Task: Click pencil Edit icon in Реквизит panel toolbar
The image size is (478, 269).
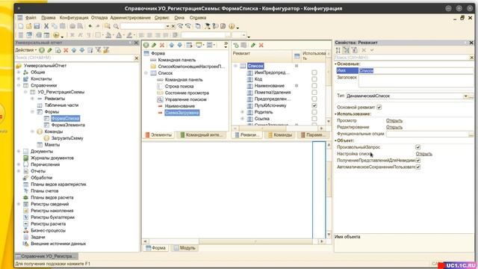Action: tap(253, 45)
